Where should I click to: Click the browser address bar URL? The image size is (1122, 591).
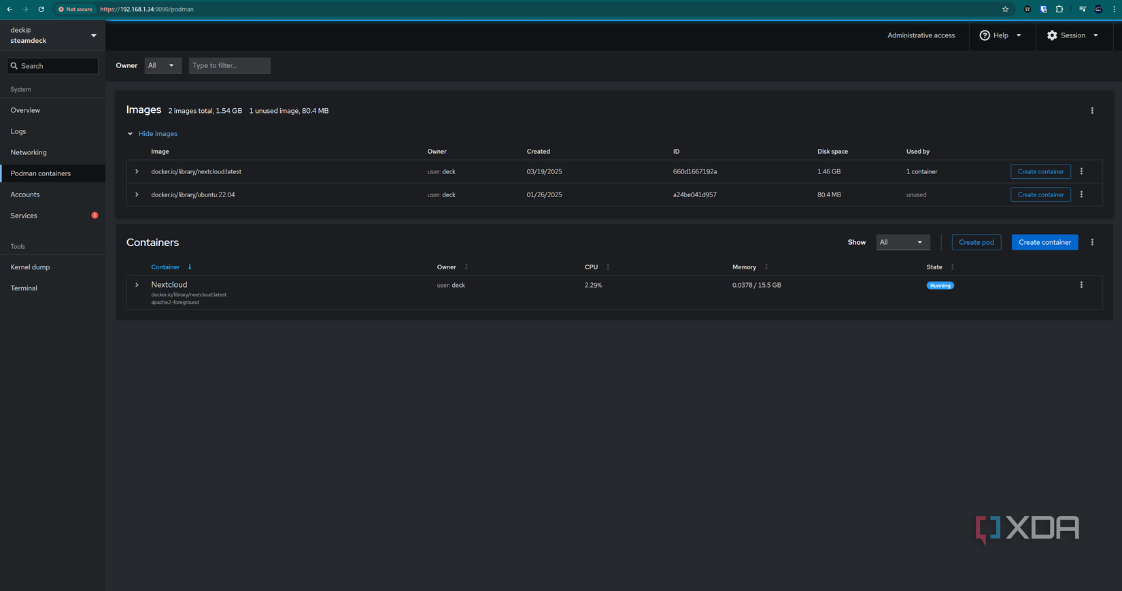click(x=147, y=9)
